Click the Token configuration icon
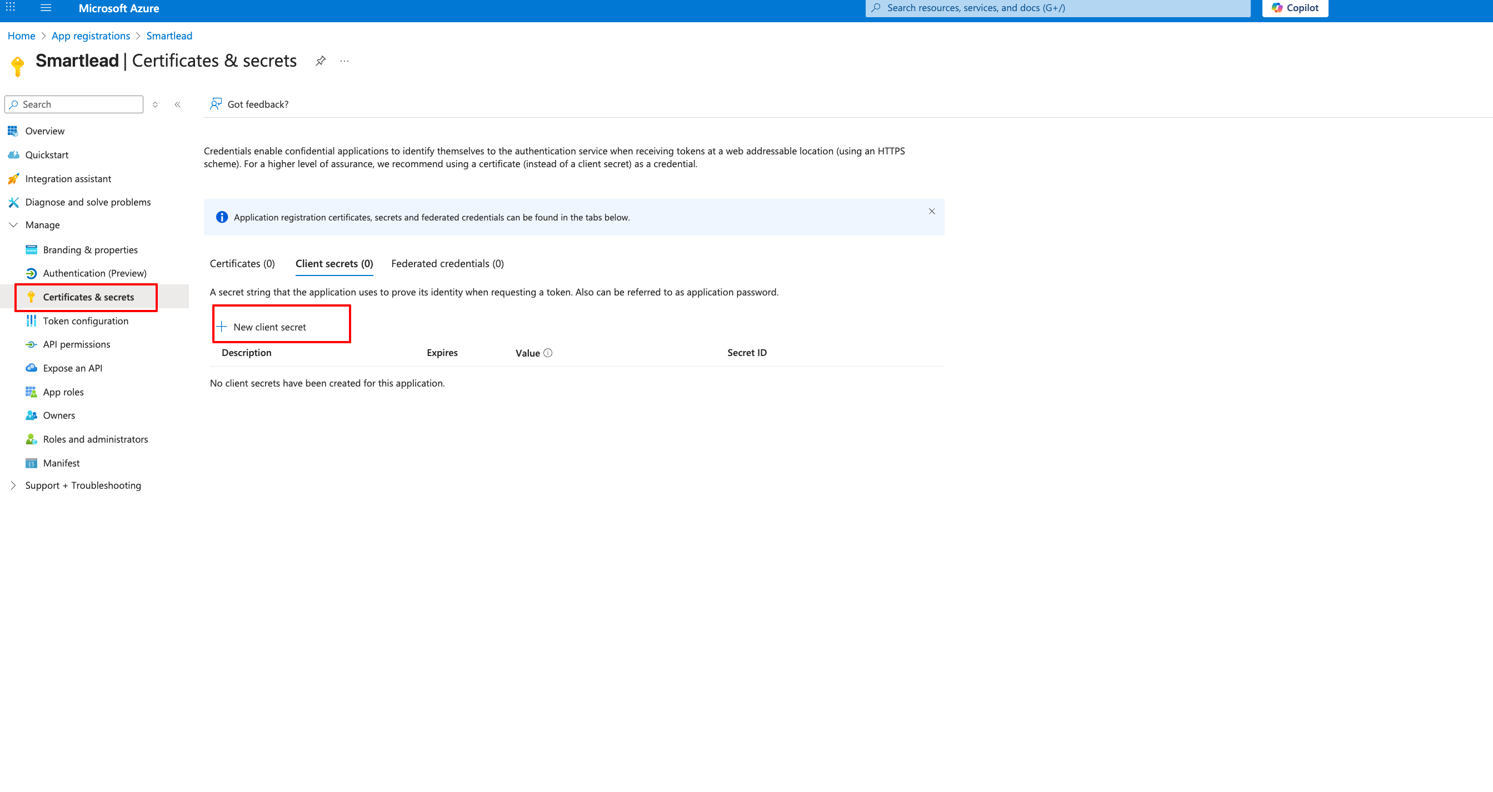1493x792 pixels. 31,321
